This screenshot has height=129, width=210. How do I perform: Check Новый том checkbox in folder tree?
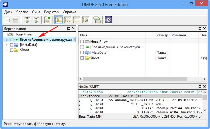6,34
